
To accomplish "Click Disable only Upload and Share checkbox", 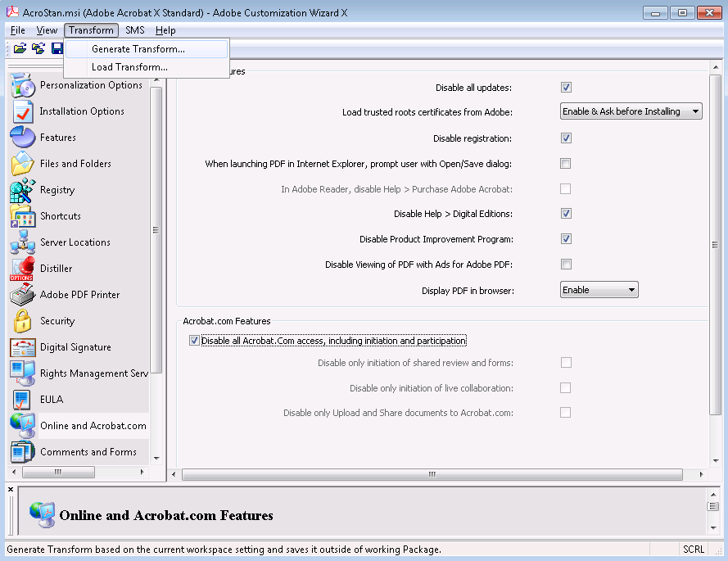I will [566, 413].
